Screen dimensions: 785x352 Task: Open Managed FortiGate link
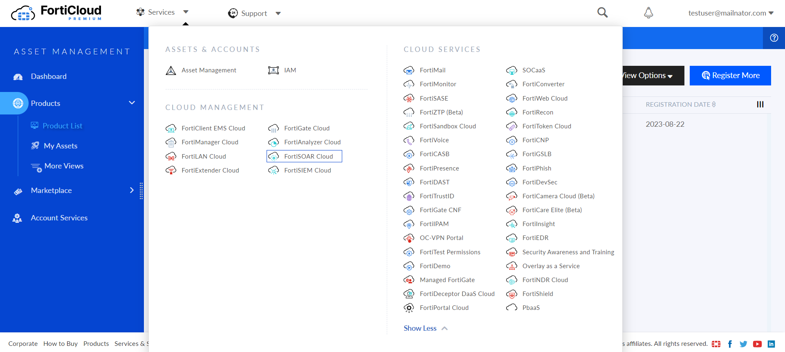tap(447, 280)
